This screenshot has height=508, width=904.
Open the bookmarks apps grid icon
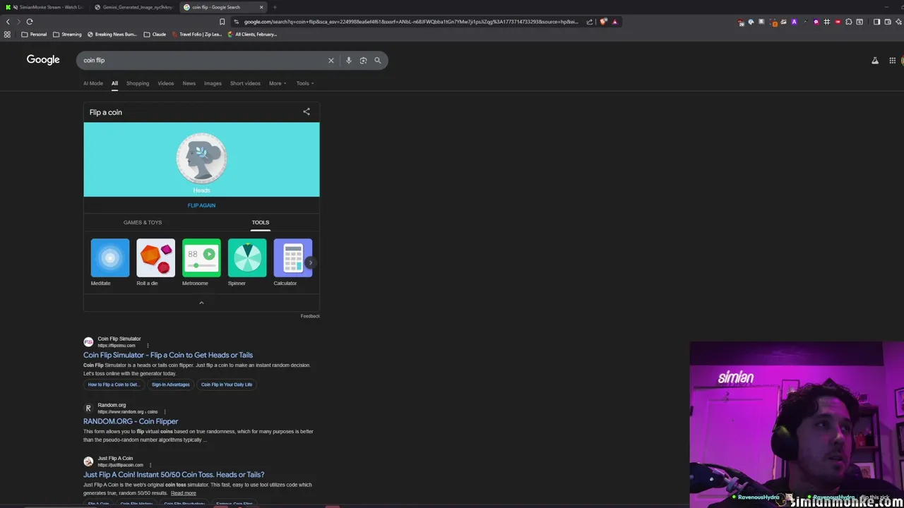tap(7, 34)
